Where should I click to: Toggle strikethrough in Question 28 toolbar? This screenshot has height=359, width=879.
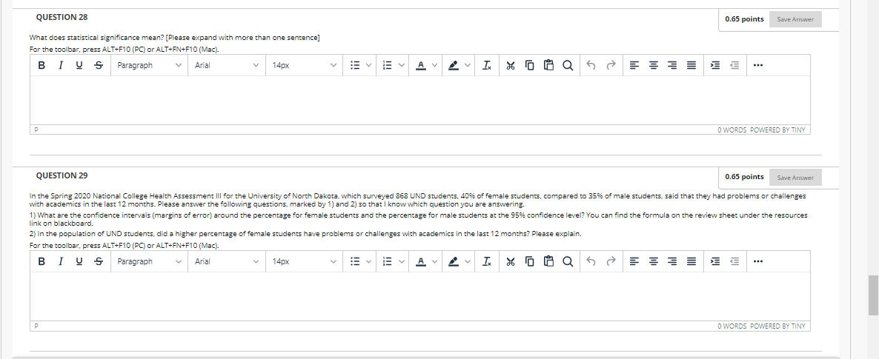(98, 66)
